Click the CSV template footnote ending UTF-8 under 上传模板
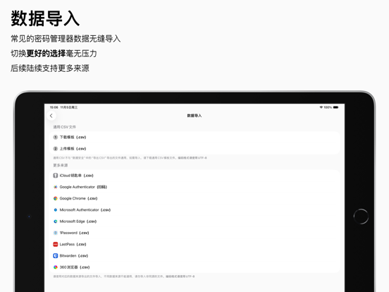Viewport: 389px width, 292px height. [130, 158]
